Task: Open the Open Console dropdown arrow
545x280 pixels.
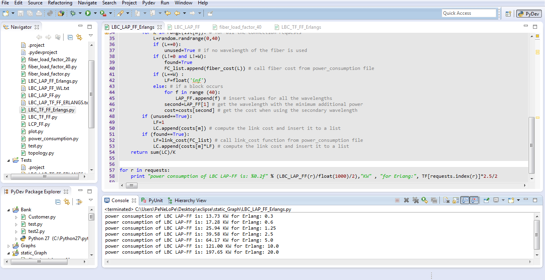Action: coord(518,200)
